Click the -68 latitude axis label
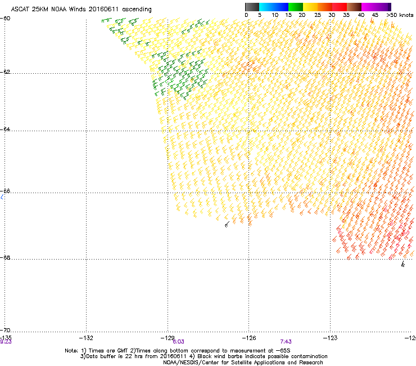Image resolution: width=416 pixels, height=366 pixels. pyautogui.click(x=5, y=257)
